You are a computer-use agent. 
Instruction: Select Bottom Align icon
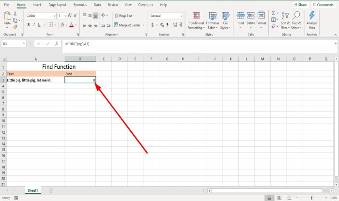tap(95, 15)
